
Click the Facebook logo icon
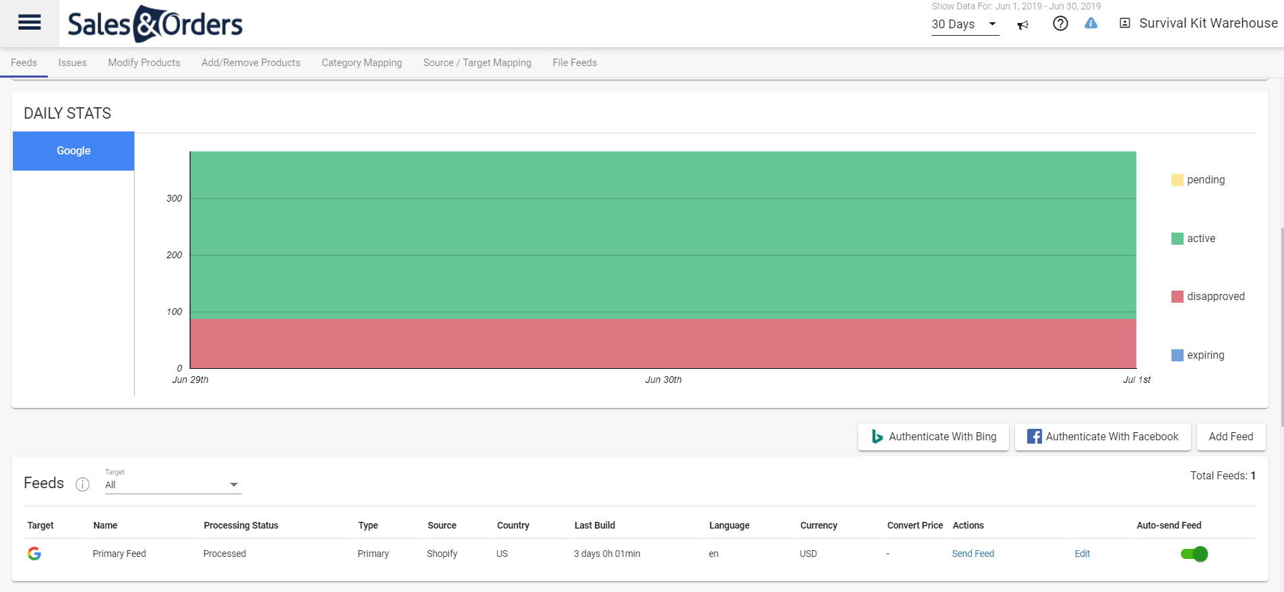(x=1034, y=437)
